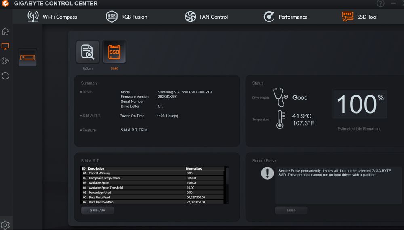The image size is (404, 230).
Task: Switch to the Performance tab
Action: click(x=286, y=17)
